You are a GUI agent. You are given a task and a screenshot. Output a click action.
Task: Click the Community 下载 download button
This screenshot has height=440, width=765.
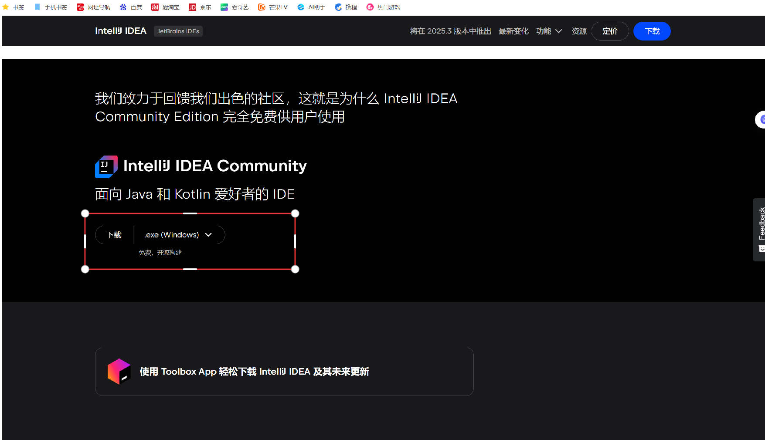click(114, 235)
